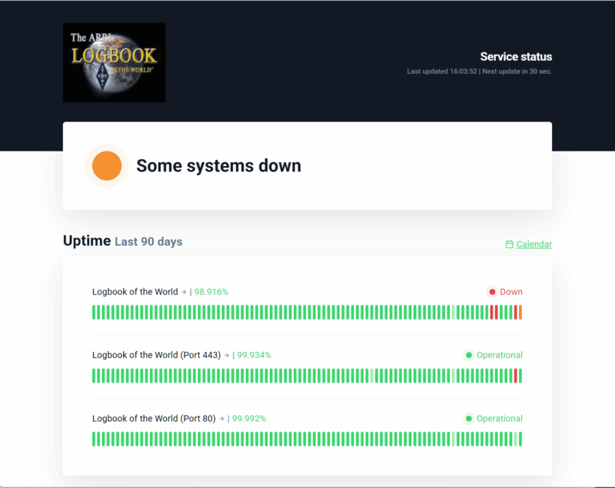Click the green Operational dot for Port 443
This screenshot has height=488, width=615.
[x=469, y=355]
